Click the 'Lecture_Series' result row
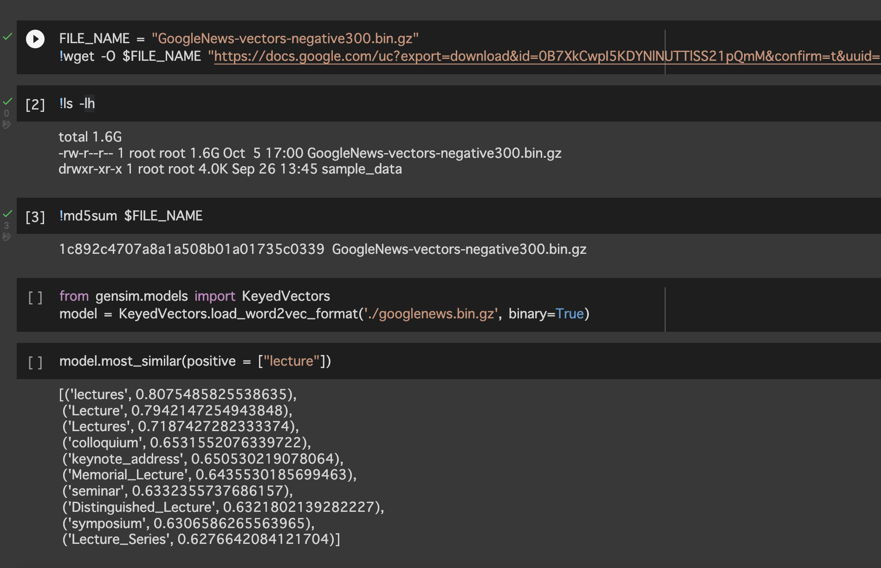The height and width of the screenshot is (568, 881). point(201,539)
